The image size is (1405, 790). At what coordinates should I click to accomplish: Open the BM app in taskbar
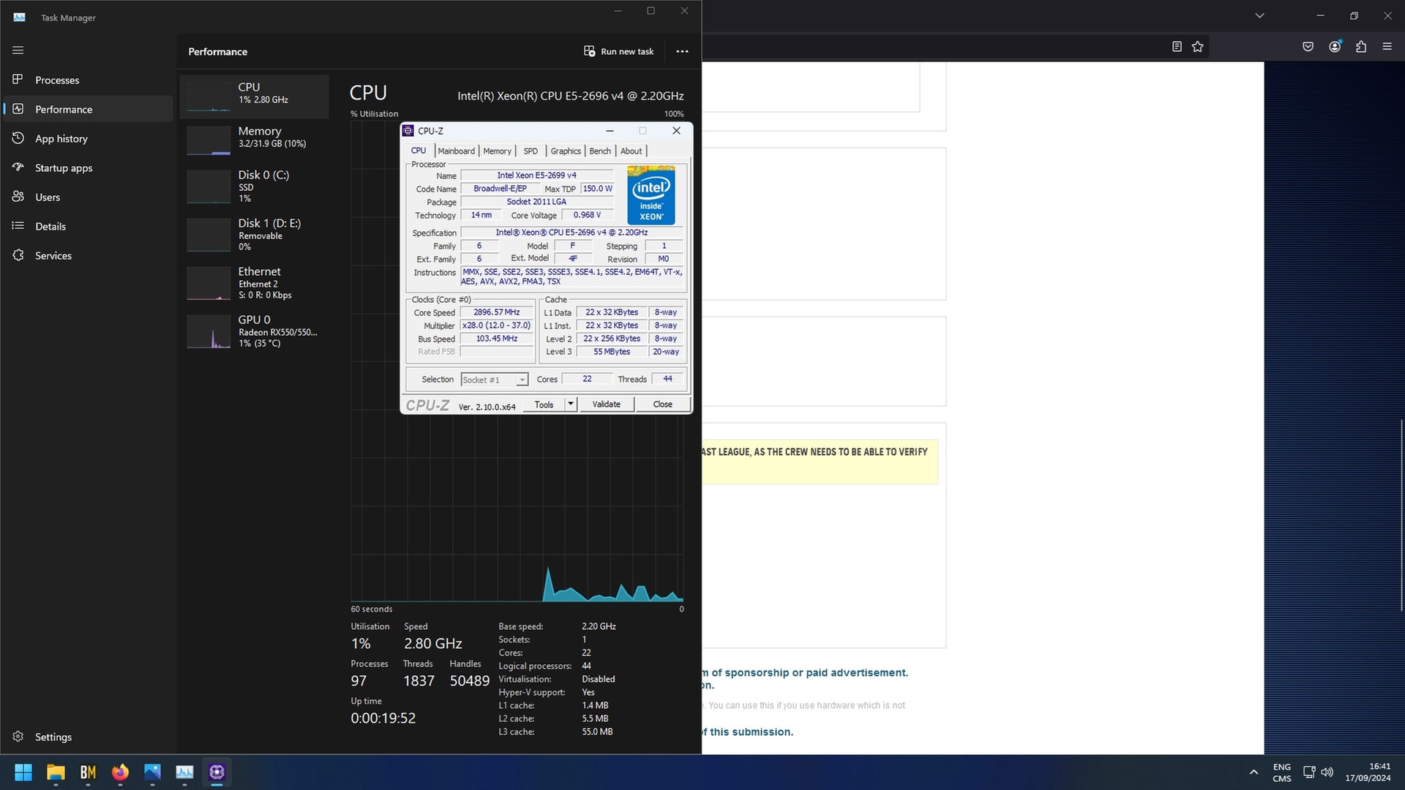(88, 772)
